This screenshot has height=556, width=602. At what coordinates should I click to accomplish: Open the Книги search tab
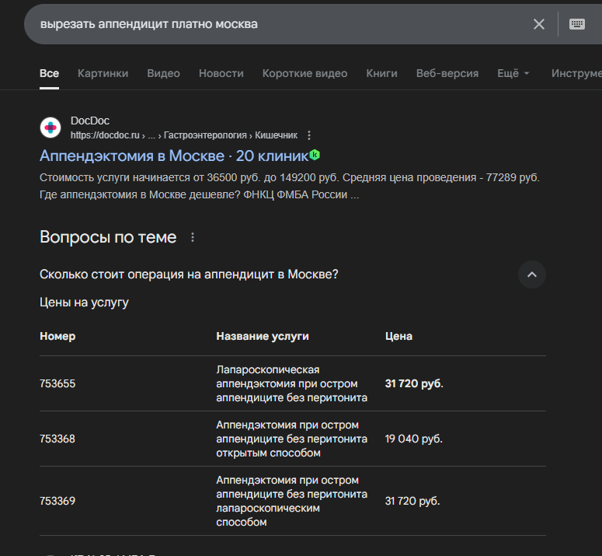pyautogui.click(x=381, y=73)
